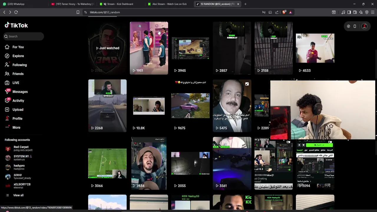
Task: Open the video with 2834 views
Action: 149,163
